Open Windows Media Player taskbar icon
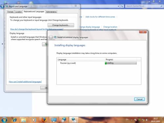This screenshot has width=164, height=123. [x=34, y=120]
